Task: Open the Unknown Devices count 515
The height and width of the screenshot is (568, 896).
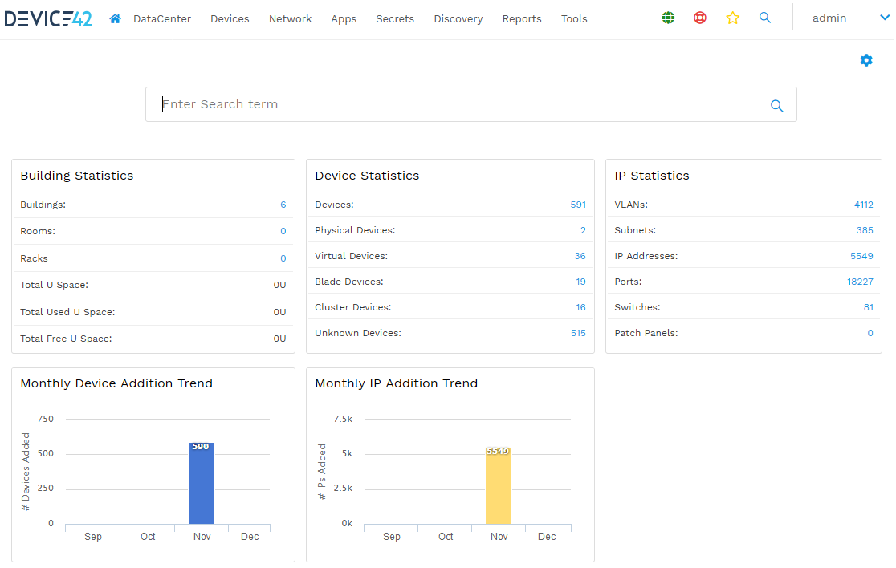Action: 578,333
